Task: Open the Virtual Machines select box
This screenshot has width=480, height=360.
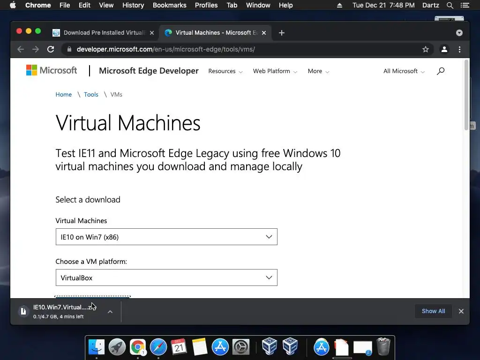Action: [x=166, y=237]
